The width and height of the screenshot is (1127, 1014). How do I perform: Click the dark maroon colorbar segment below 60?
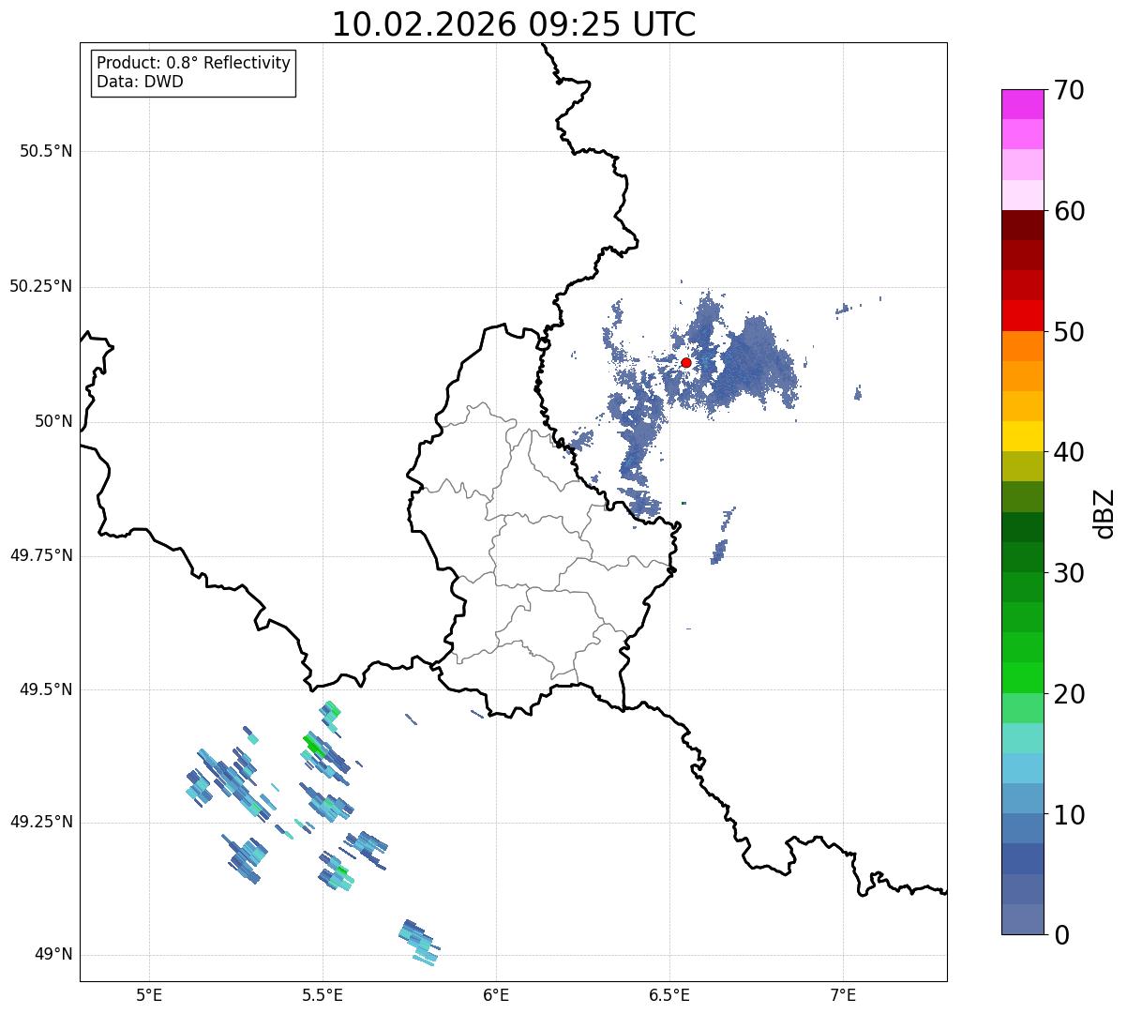click(x=1022, y=225)
